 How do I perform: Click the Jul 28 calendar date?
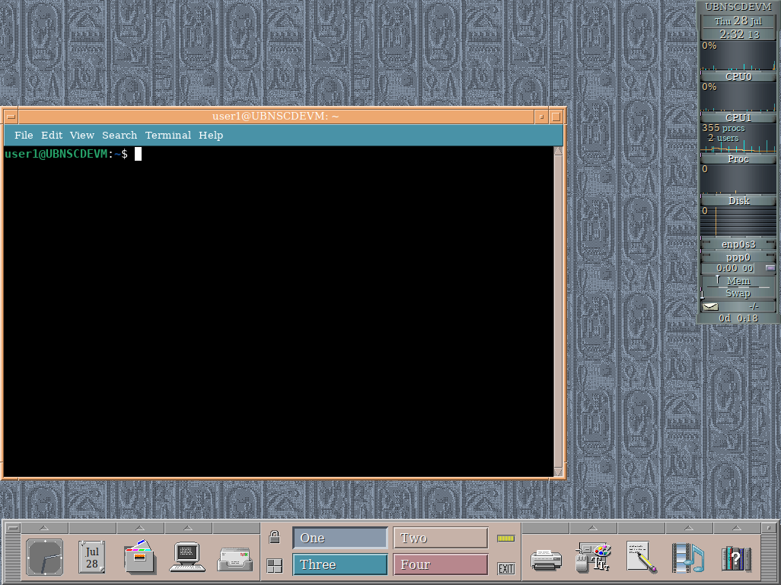tap(91, 557)
